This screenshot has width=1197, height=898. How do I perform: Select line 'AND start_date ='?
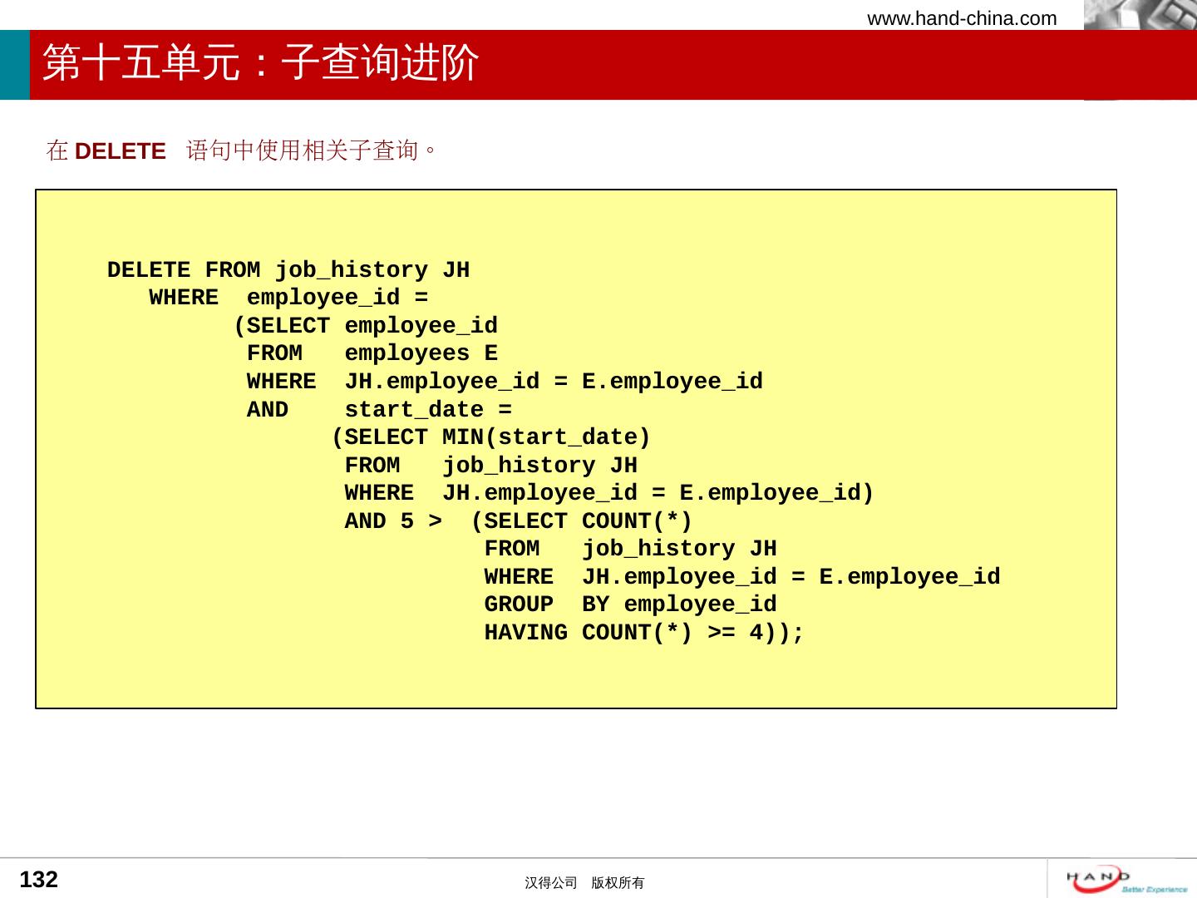[379, 410]
